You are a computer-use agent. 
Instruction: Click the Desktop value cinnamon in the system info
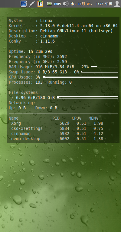[50, 36]
